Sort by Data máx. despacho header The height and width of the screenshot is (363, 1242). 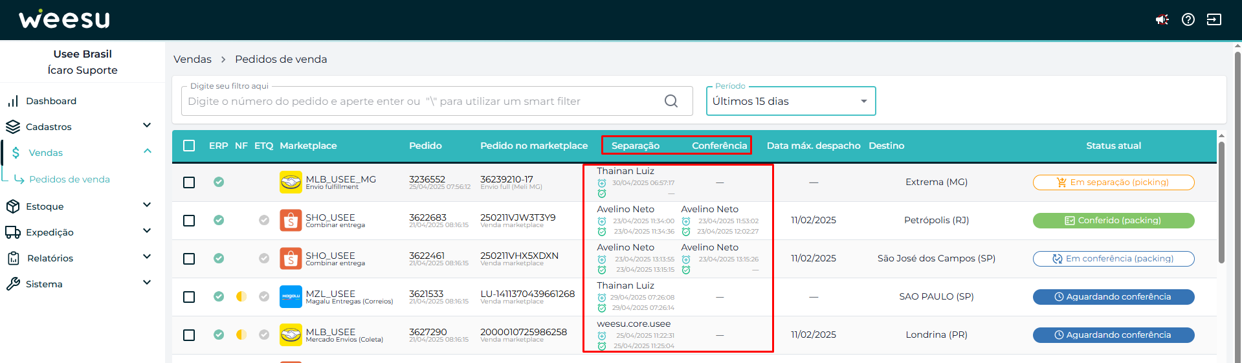[814, 146]
